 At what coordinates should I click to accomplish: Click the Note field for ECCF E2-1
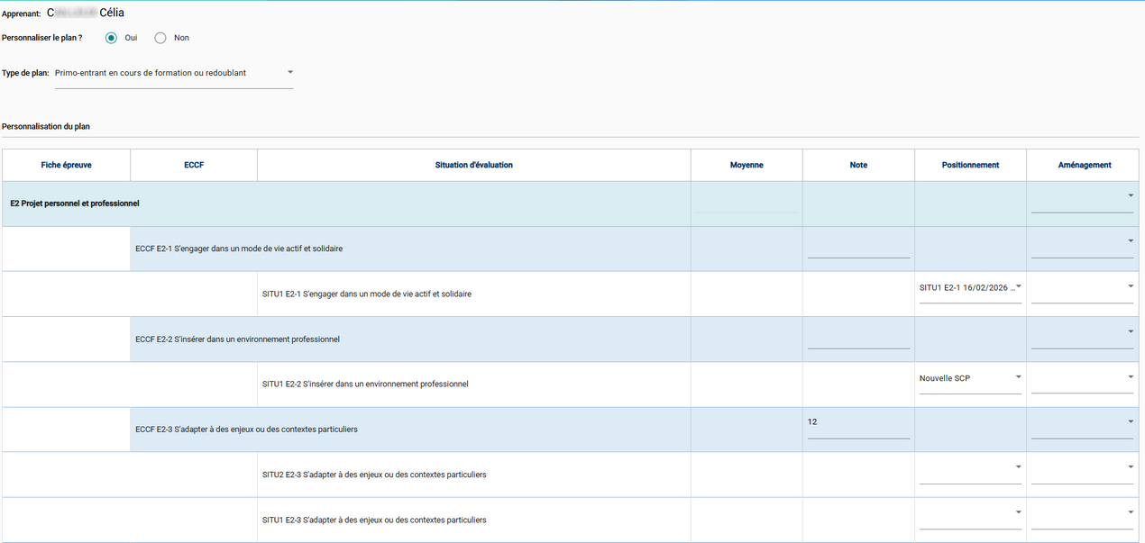[x=856, y=253]
